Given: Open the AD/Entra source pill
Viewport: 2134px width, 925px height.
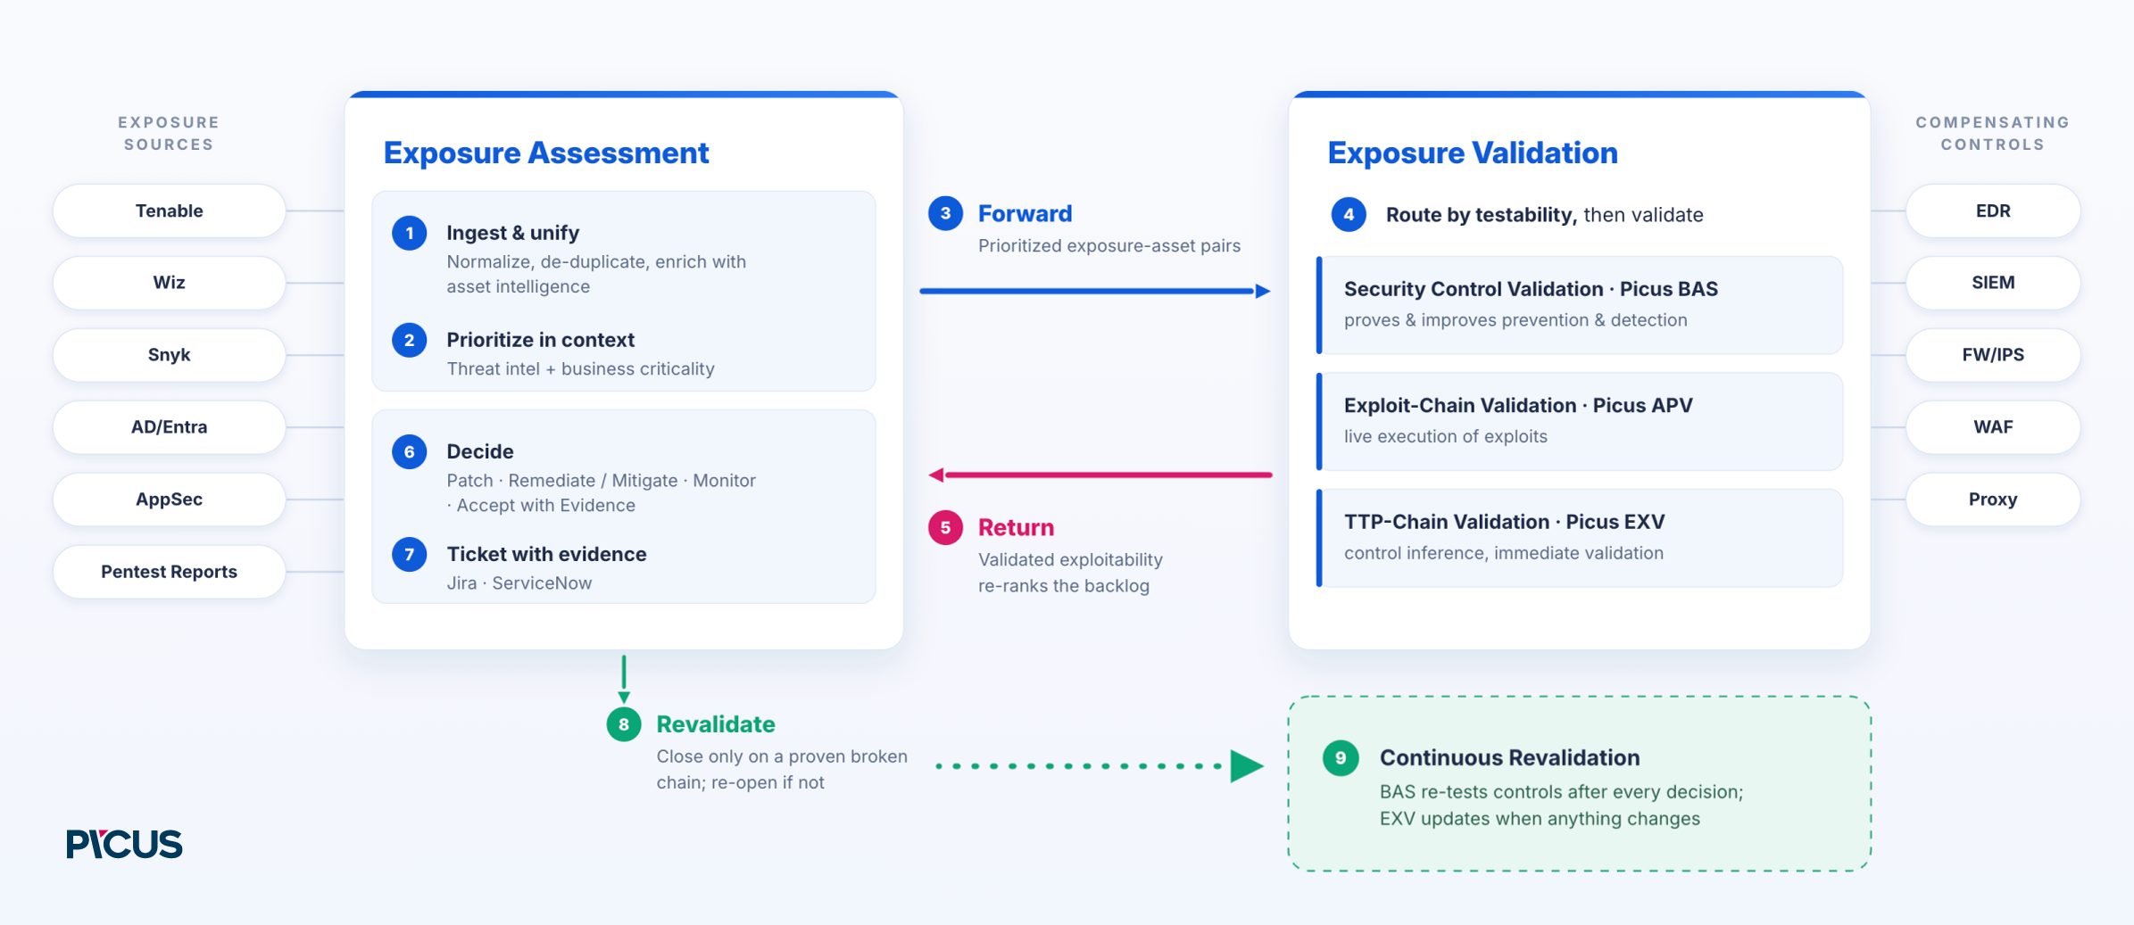Looking at the screenshot, I should [170, 427].
